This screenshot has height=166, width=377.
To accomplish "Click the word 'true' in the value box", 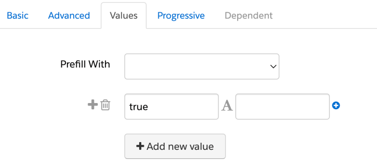I will click(138, 107).
